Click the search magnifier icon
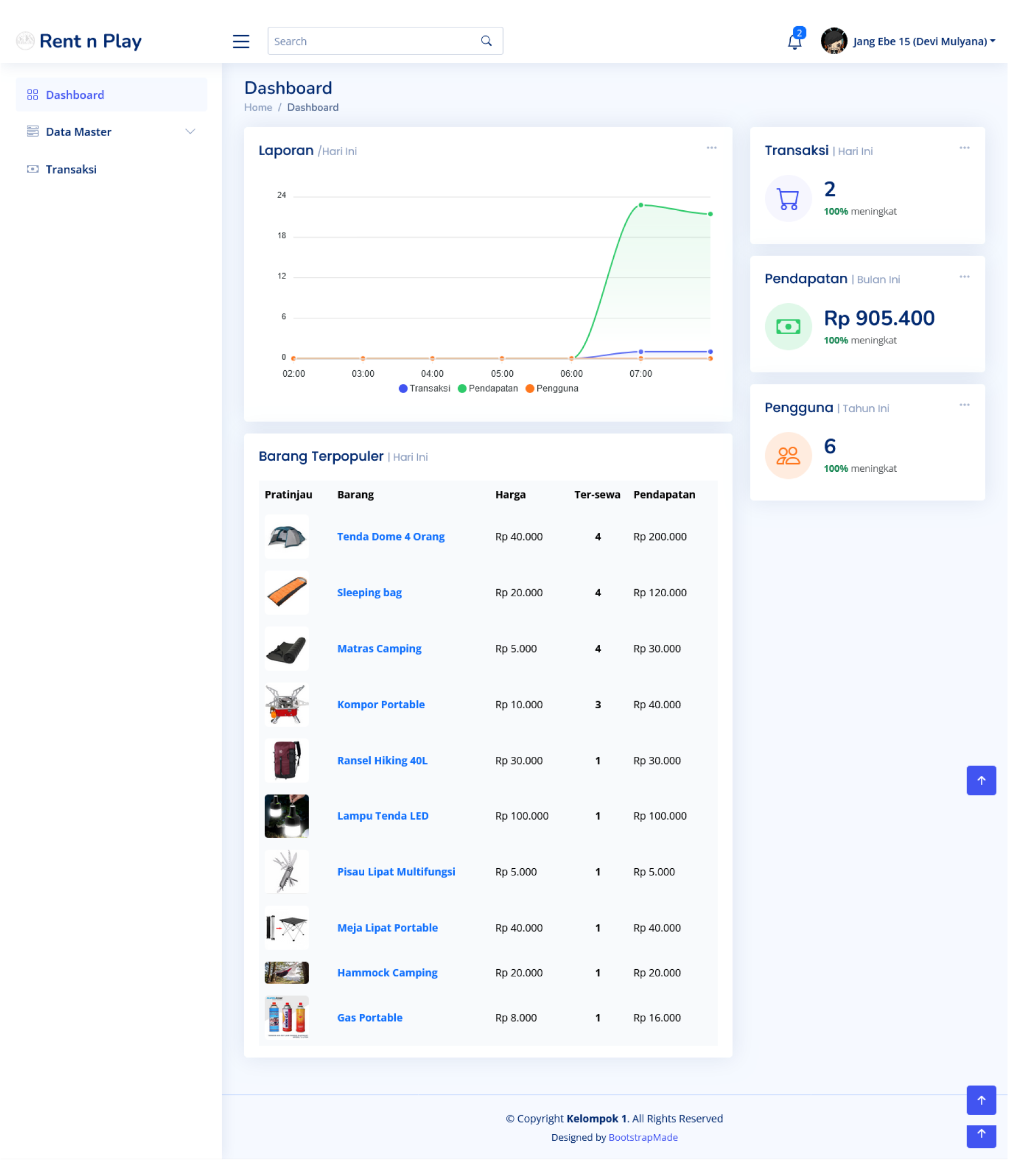The image size is (1019, 1168). pos(486,40)
